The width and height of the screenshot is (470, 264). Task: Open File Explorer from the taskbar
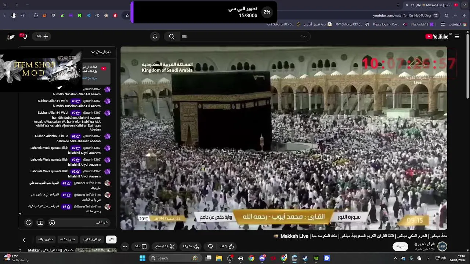coord(219,258)
